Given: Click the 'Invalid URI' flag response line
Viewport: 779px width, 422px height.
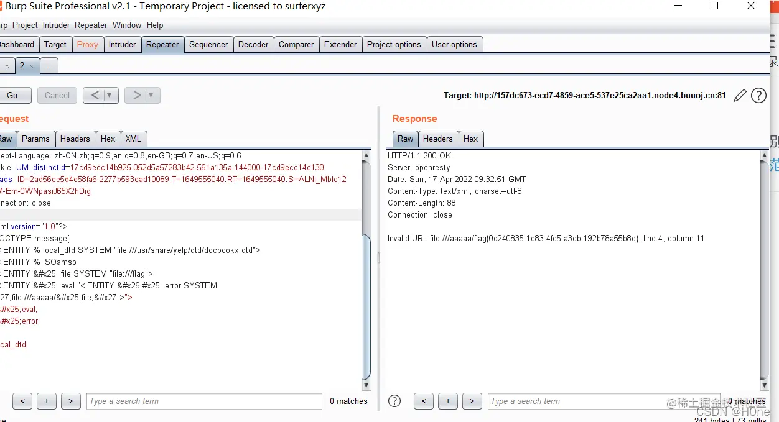Looking at the screenshot, I should (546, 238).
